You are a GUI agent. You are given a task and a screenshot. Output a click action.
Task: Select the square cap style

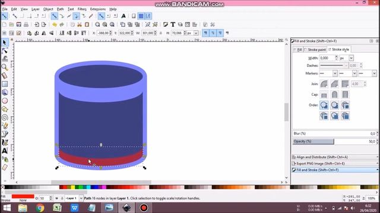coord(345,95)
